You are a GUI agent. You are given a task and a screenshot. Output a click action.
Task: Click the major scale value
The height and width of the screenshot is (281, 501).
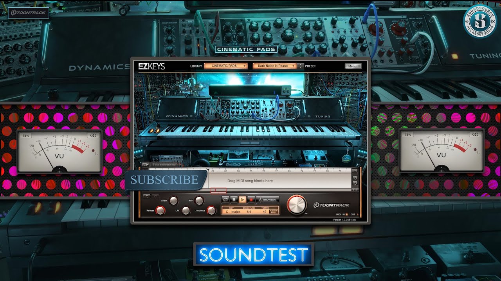click(x=236, y=212)
